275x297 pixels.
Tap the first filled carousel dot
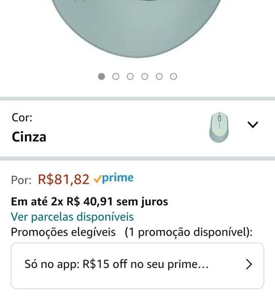[101, 76]
